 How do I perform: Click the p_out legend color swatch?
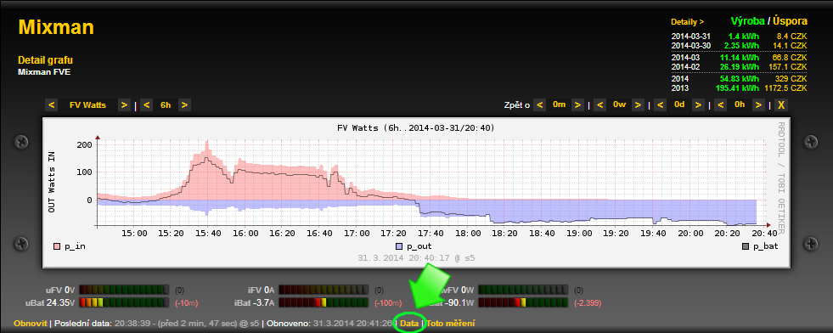click(x=399, y=246)
